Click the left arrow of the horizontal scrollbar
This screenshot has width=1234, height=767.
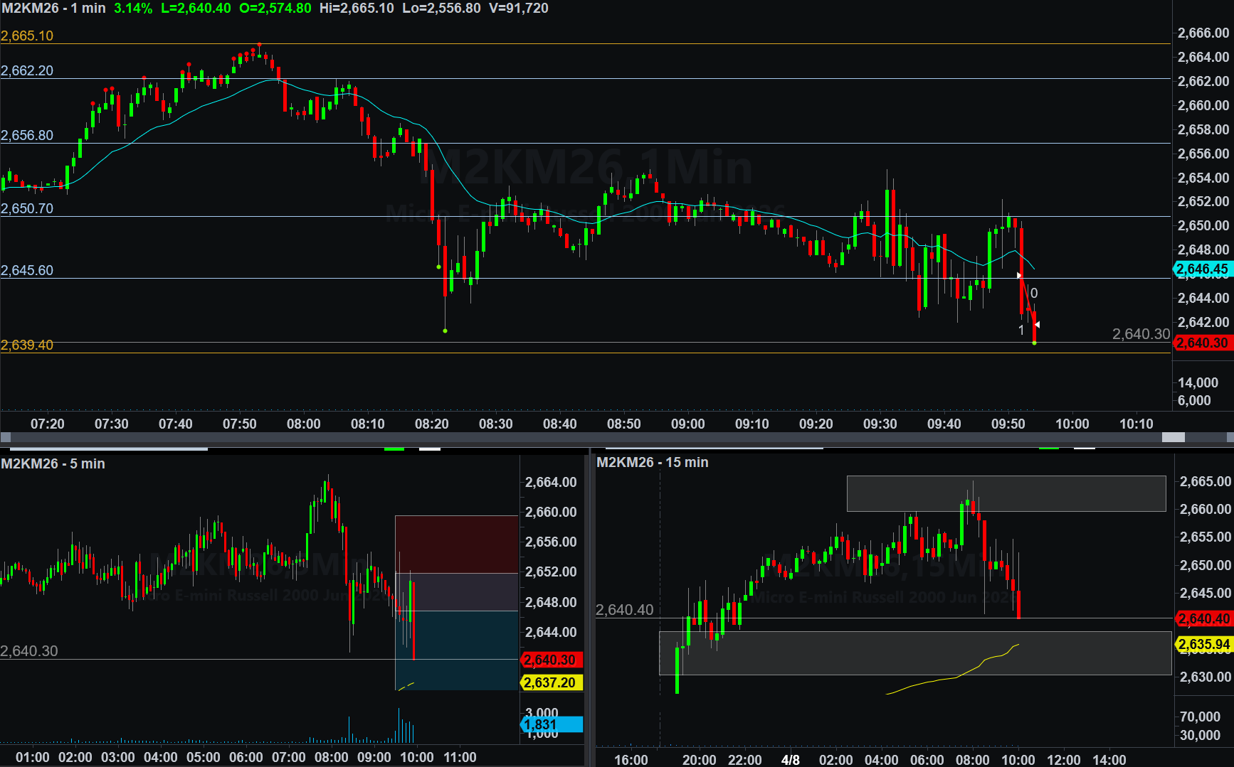[x=6, y=437]
